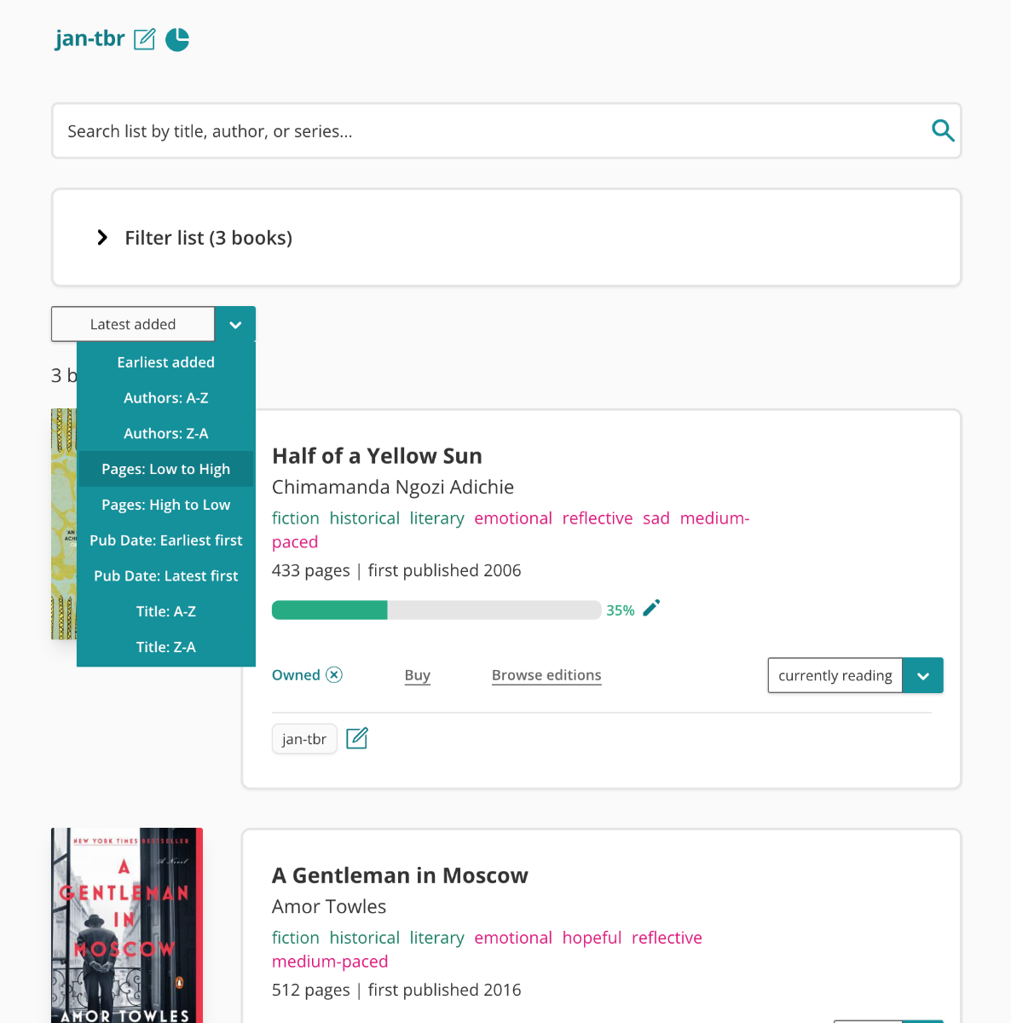
Task: Sort by Earliest added
Action: pos(166,362)
